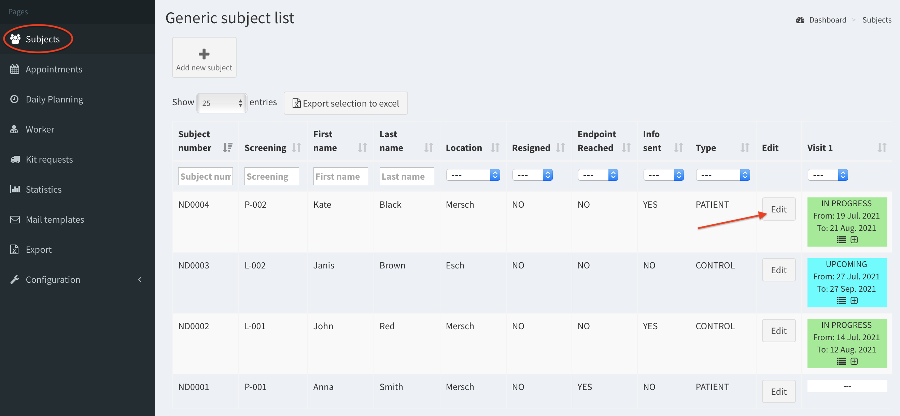This screenshot has height=416, width=900.
Task: Toggle sort order on the Resigned column
Action: [560, 148]
